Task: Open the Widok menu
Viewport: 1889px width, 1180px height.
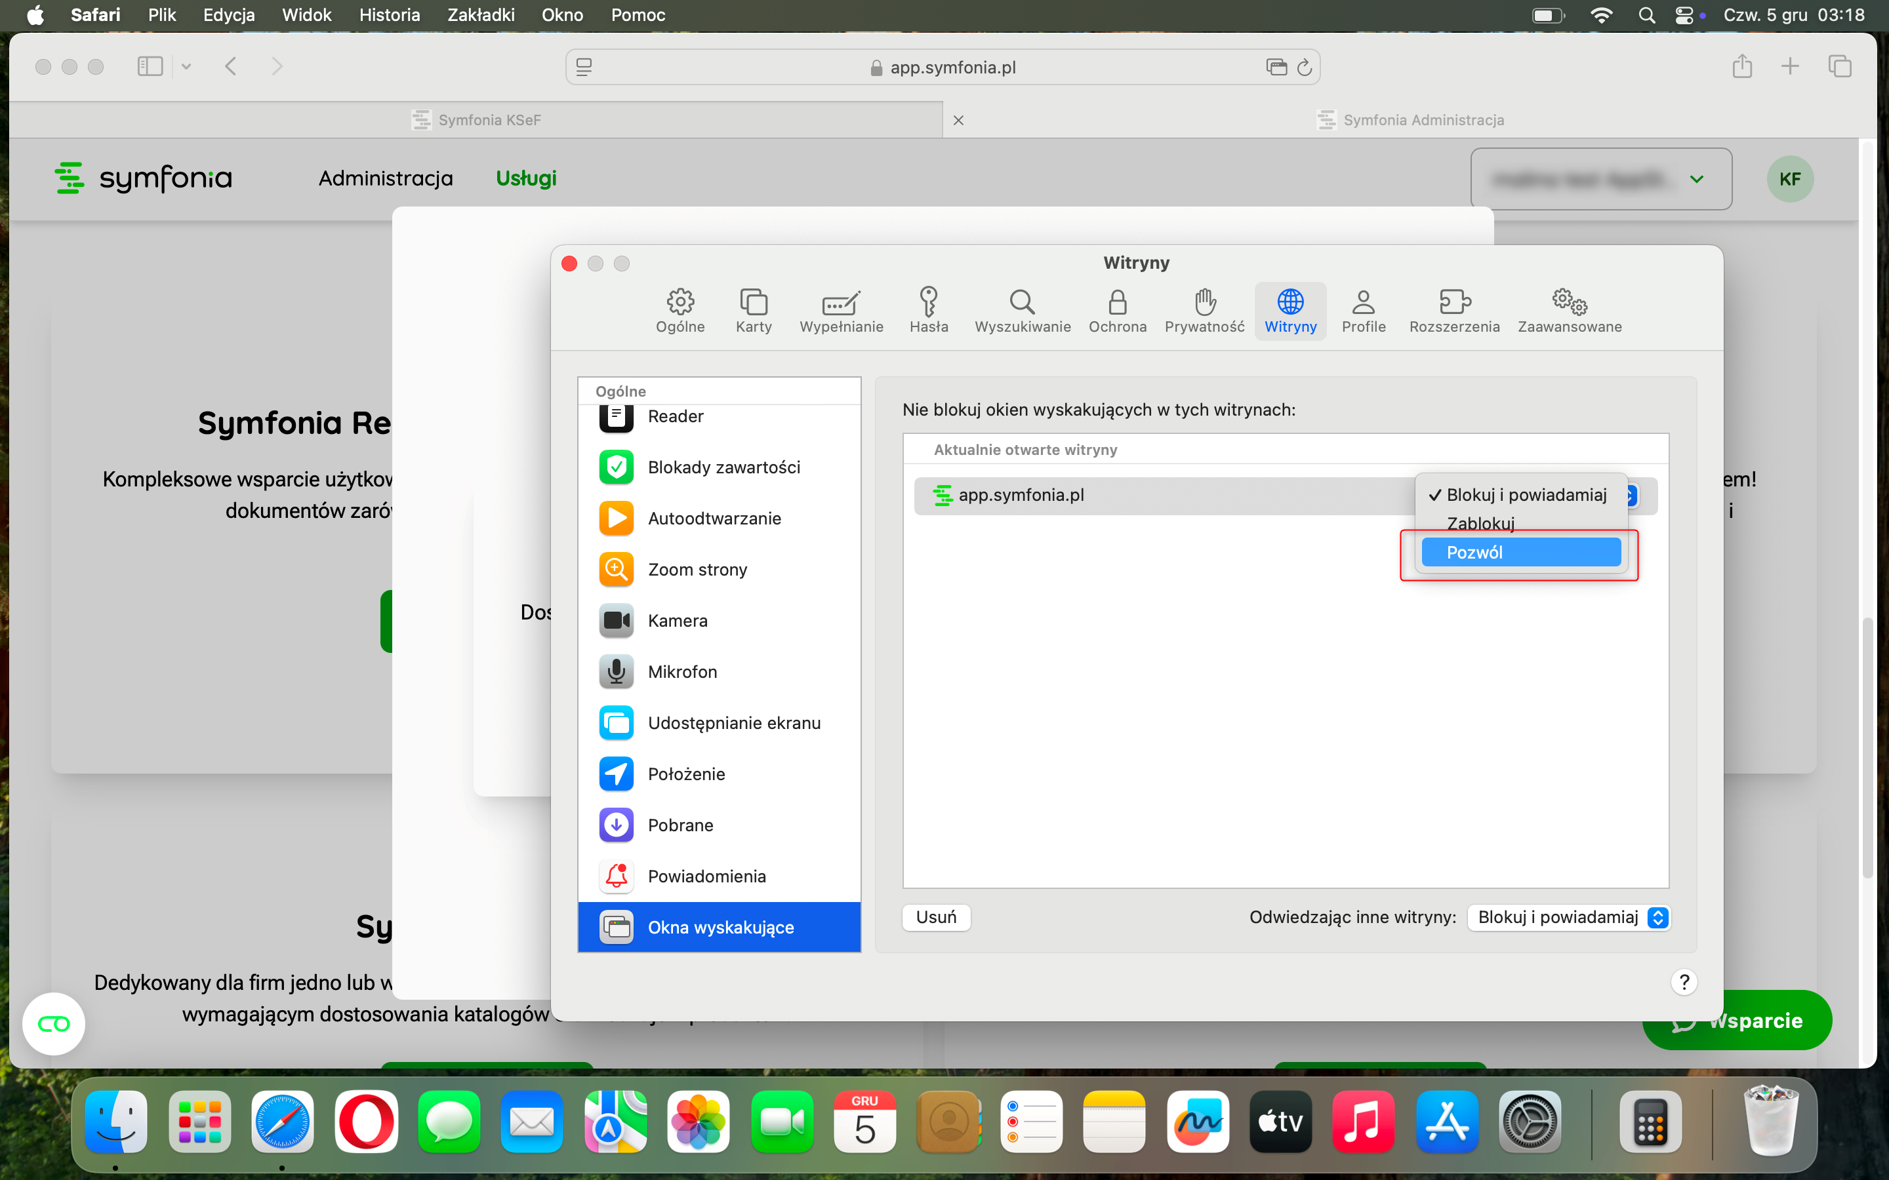Action: (306, 15)
